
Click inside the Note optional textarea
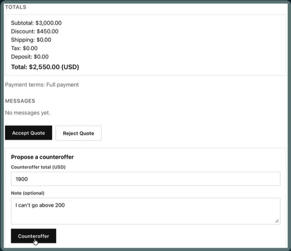146,211
